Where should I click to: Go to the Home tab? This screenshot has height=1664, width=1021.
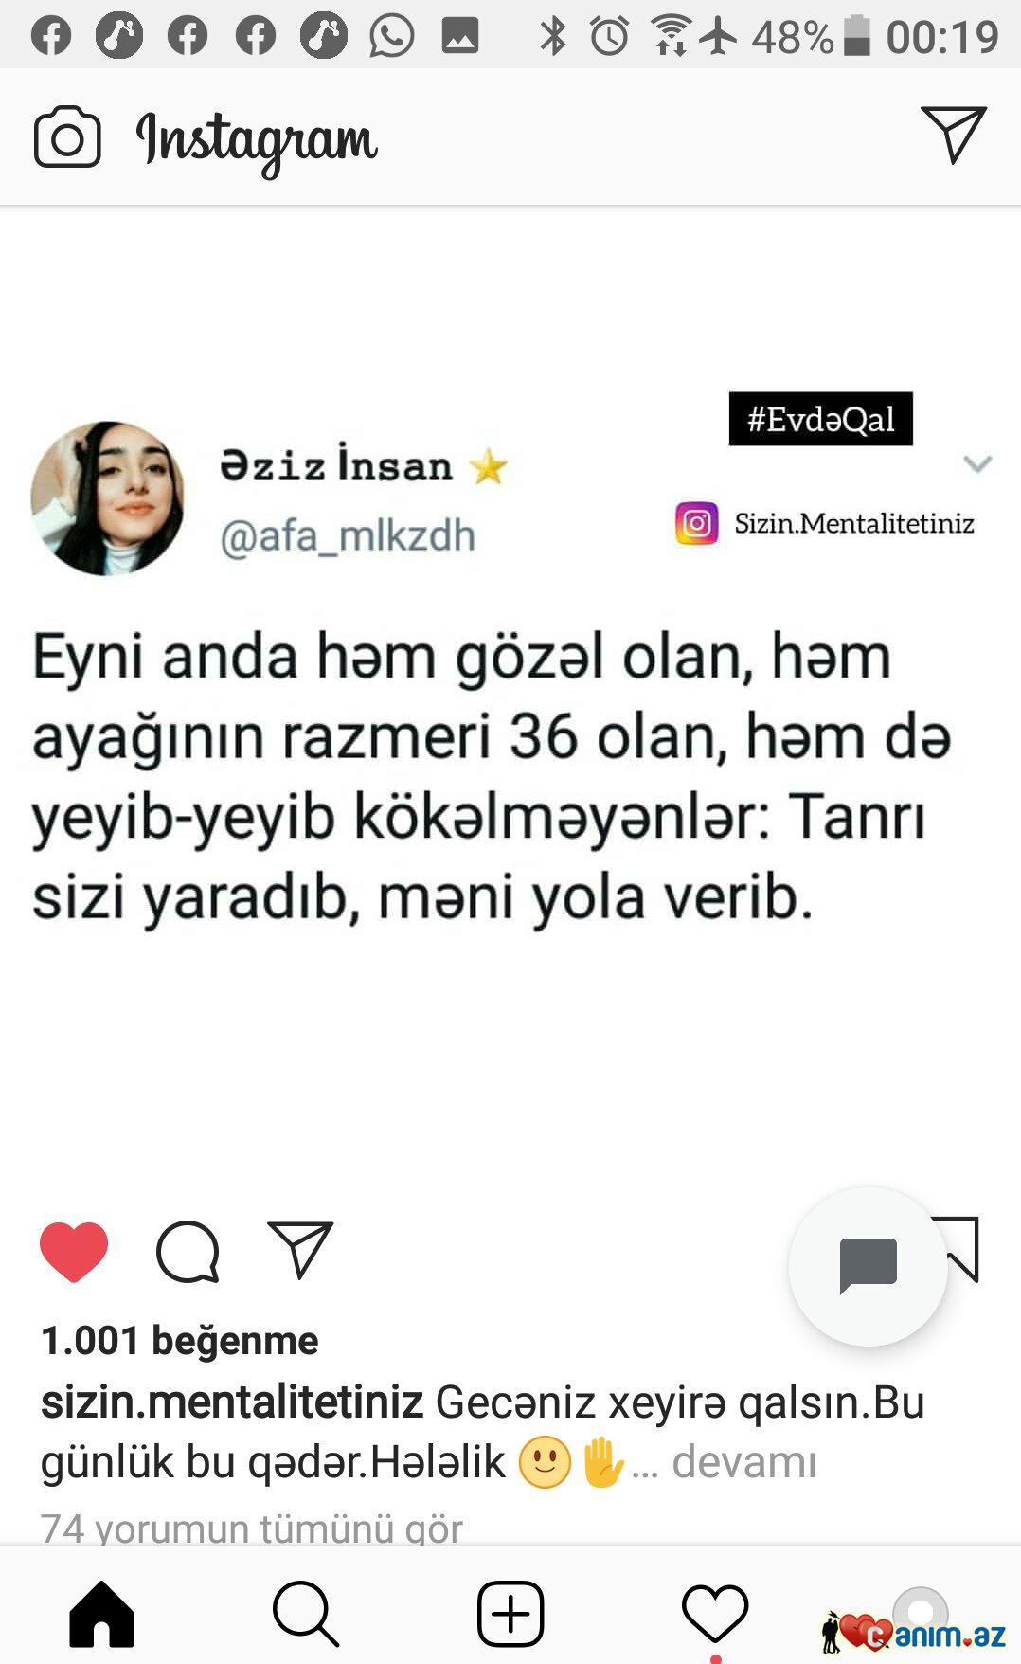point(101,1613)
